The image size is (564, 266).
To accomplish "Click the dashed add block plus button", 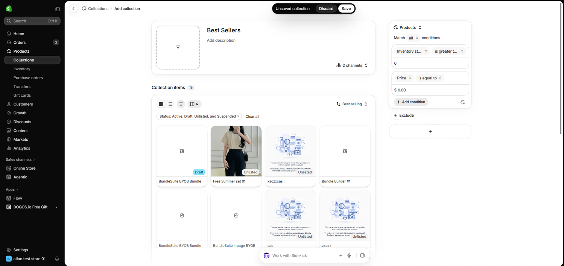I will [x=430, y=131].
